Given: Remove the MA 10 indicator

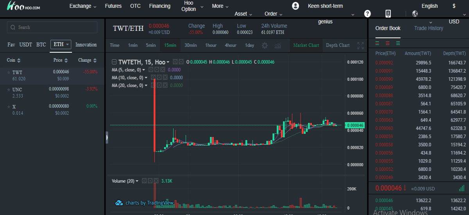Looking at the screenshot, I should click(x=165, y=77).
